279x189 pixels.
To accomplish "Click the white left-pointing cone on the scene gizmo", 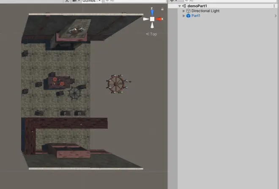I will (x=146, y=19).
